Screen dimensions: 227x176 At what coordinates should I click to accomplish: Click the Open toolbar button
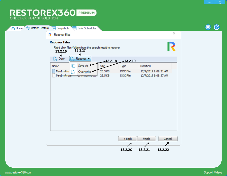tap(59, 59)
